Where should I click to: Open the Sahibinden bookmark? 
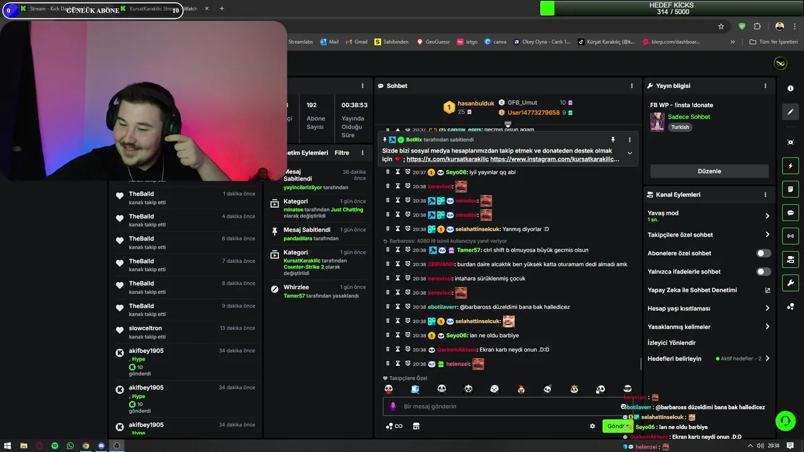point(391,42)
